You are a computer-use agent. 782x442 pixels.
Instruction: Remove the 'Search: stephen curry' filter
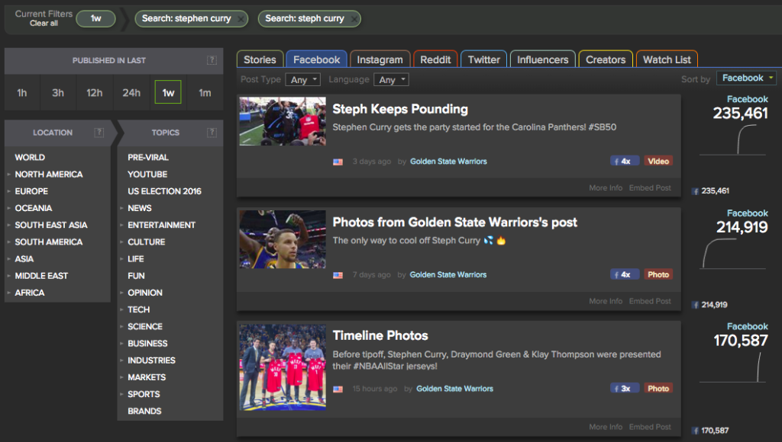click(241, 19)
